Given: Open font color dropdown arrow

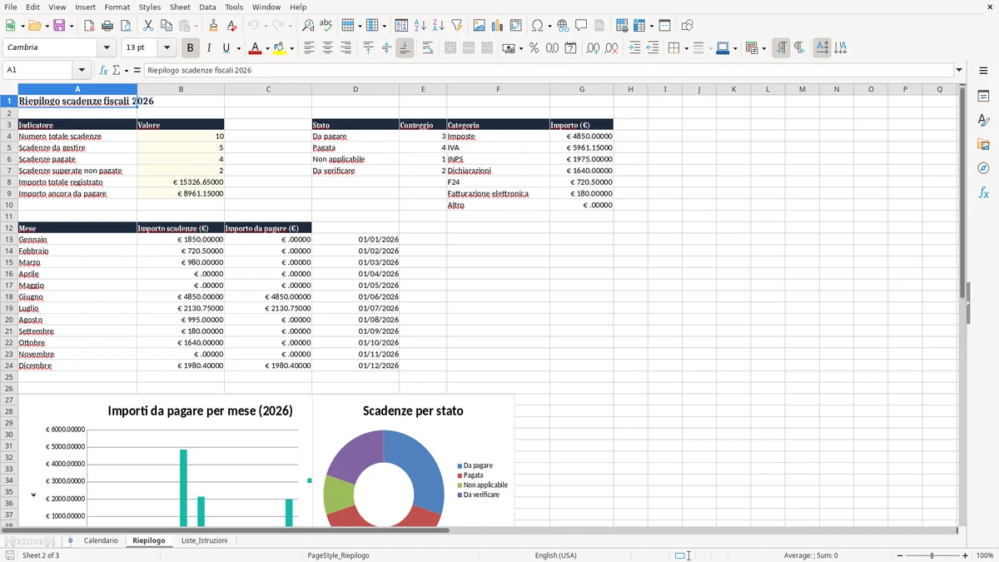Looking at the screenshot, I should click(266, 48).
